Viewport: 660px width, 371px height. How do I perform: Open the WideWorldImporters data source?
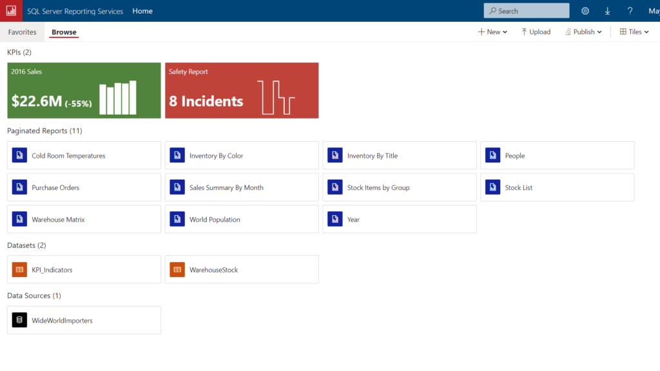(x=84, y=320)
